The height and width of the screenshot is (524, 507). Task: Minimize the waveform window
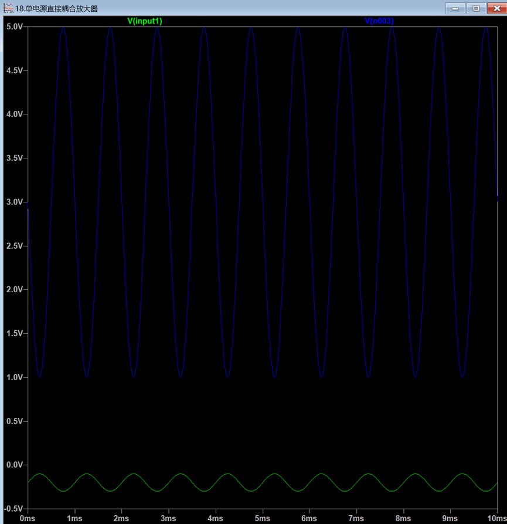(x=455, y=8)
